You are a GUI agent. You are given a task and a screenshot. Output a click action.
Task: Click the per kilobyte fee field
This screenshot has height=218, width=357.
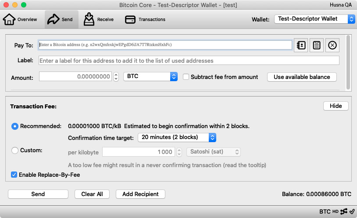139,152
